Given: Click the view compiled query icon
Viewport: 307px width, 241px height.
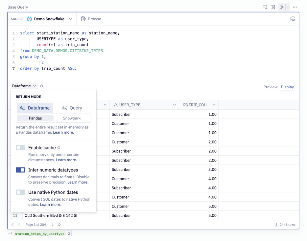Looking at the screenshot, I should pyautogui.click(x=293, y=19).
